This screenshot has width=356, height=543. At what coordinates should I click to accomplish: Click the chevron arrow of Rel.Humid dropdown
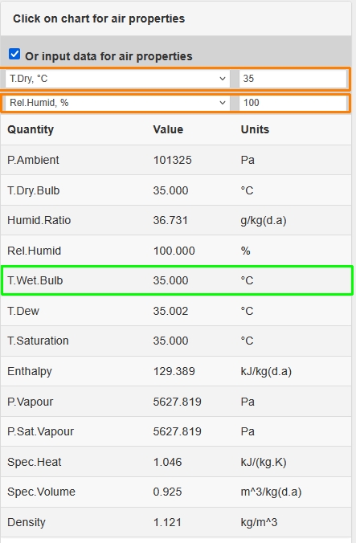coord(223,103)
